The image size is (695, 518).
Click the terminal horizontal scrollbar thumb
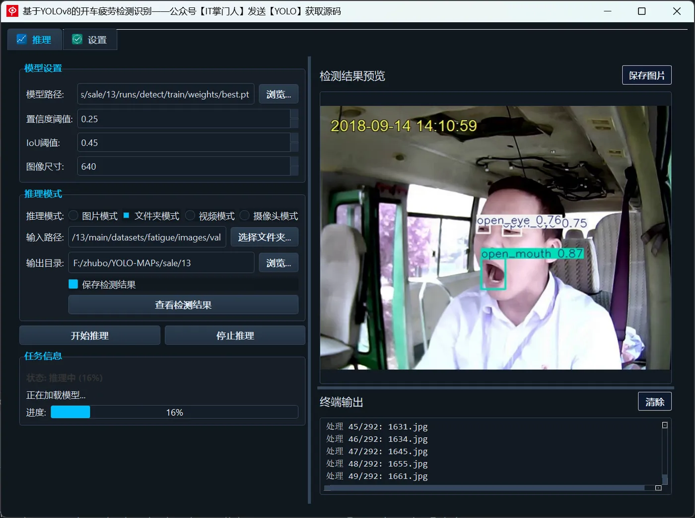(x=485, y=488)
